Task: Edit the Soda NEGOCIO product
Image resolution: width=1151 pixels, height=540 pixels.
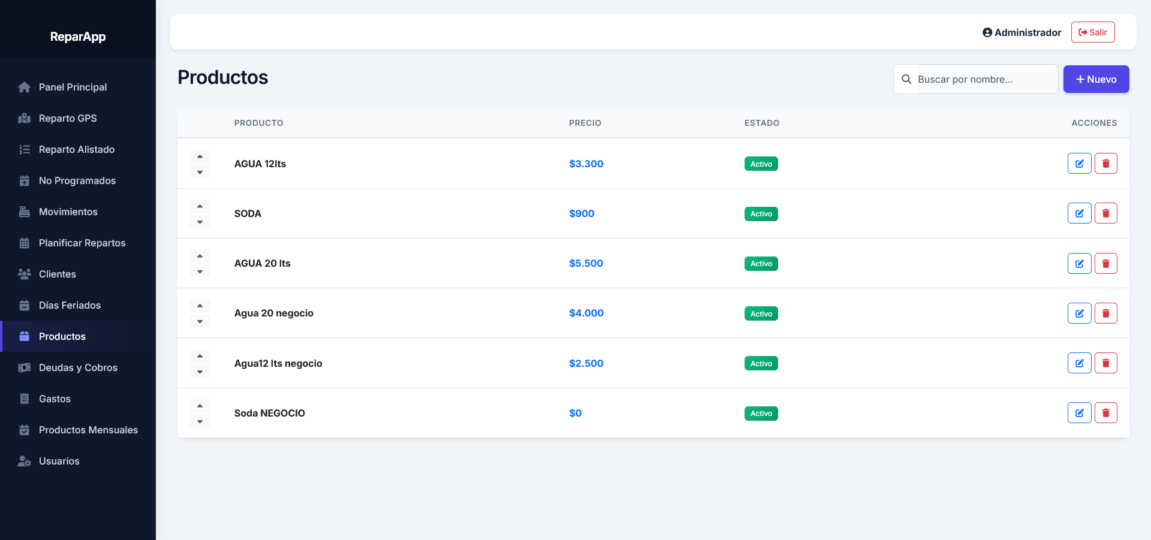Action: pos(1079,413)
